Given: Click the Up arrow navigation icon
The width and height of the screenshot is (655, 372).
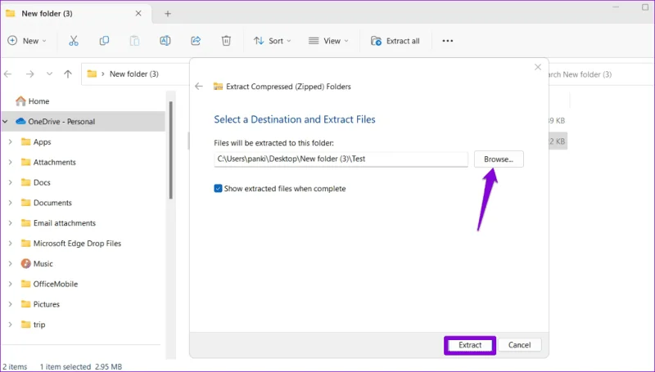Looking at the screenshot, I should click(x=68, y=74).
